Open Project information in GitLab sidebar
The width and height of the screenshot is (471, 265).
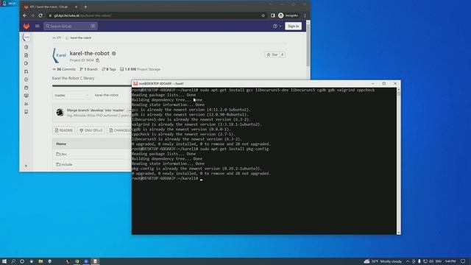click(26, 47)
